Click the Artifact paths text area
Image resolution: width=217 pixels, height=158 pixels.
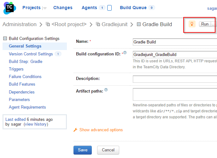click(175, 94)
